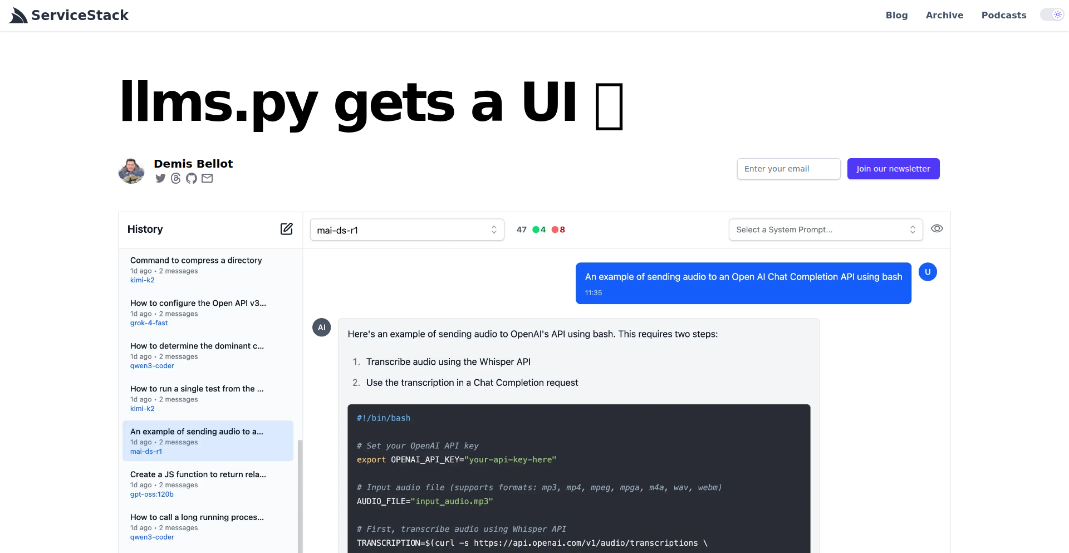
Task: Open the Select a System Prompt dropdown
Action: pyautogui.click(x=826, y=229)
